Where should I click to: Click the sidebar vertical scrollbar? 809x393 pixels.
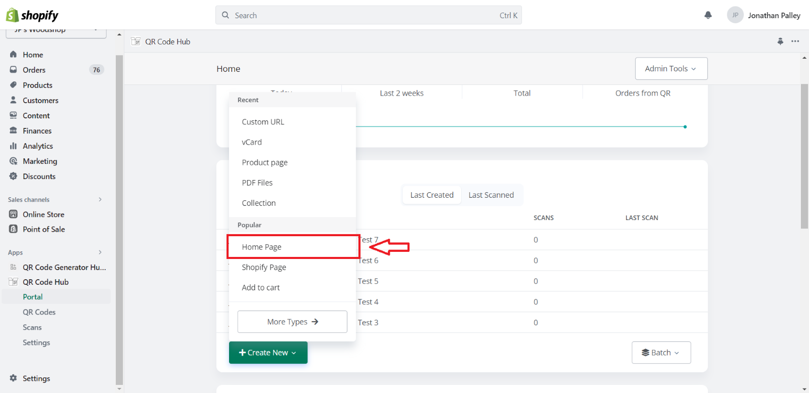coord(119,220)
